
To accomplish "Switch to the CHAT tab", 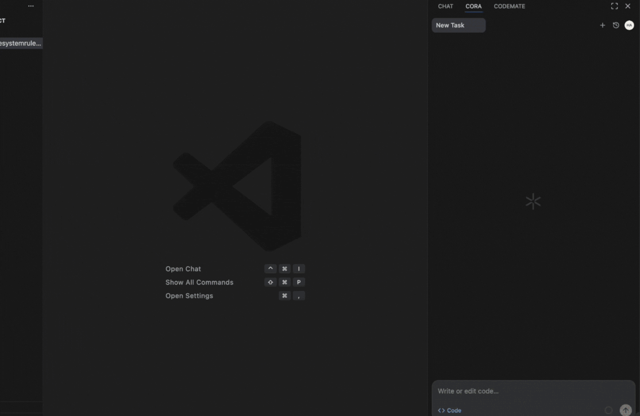I will click(x=445, y=6).
